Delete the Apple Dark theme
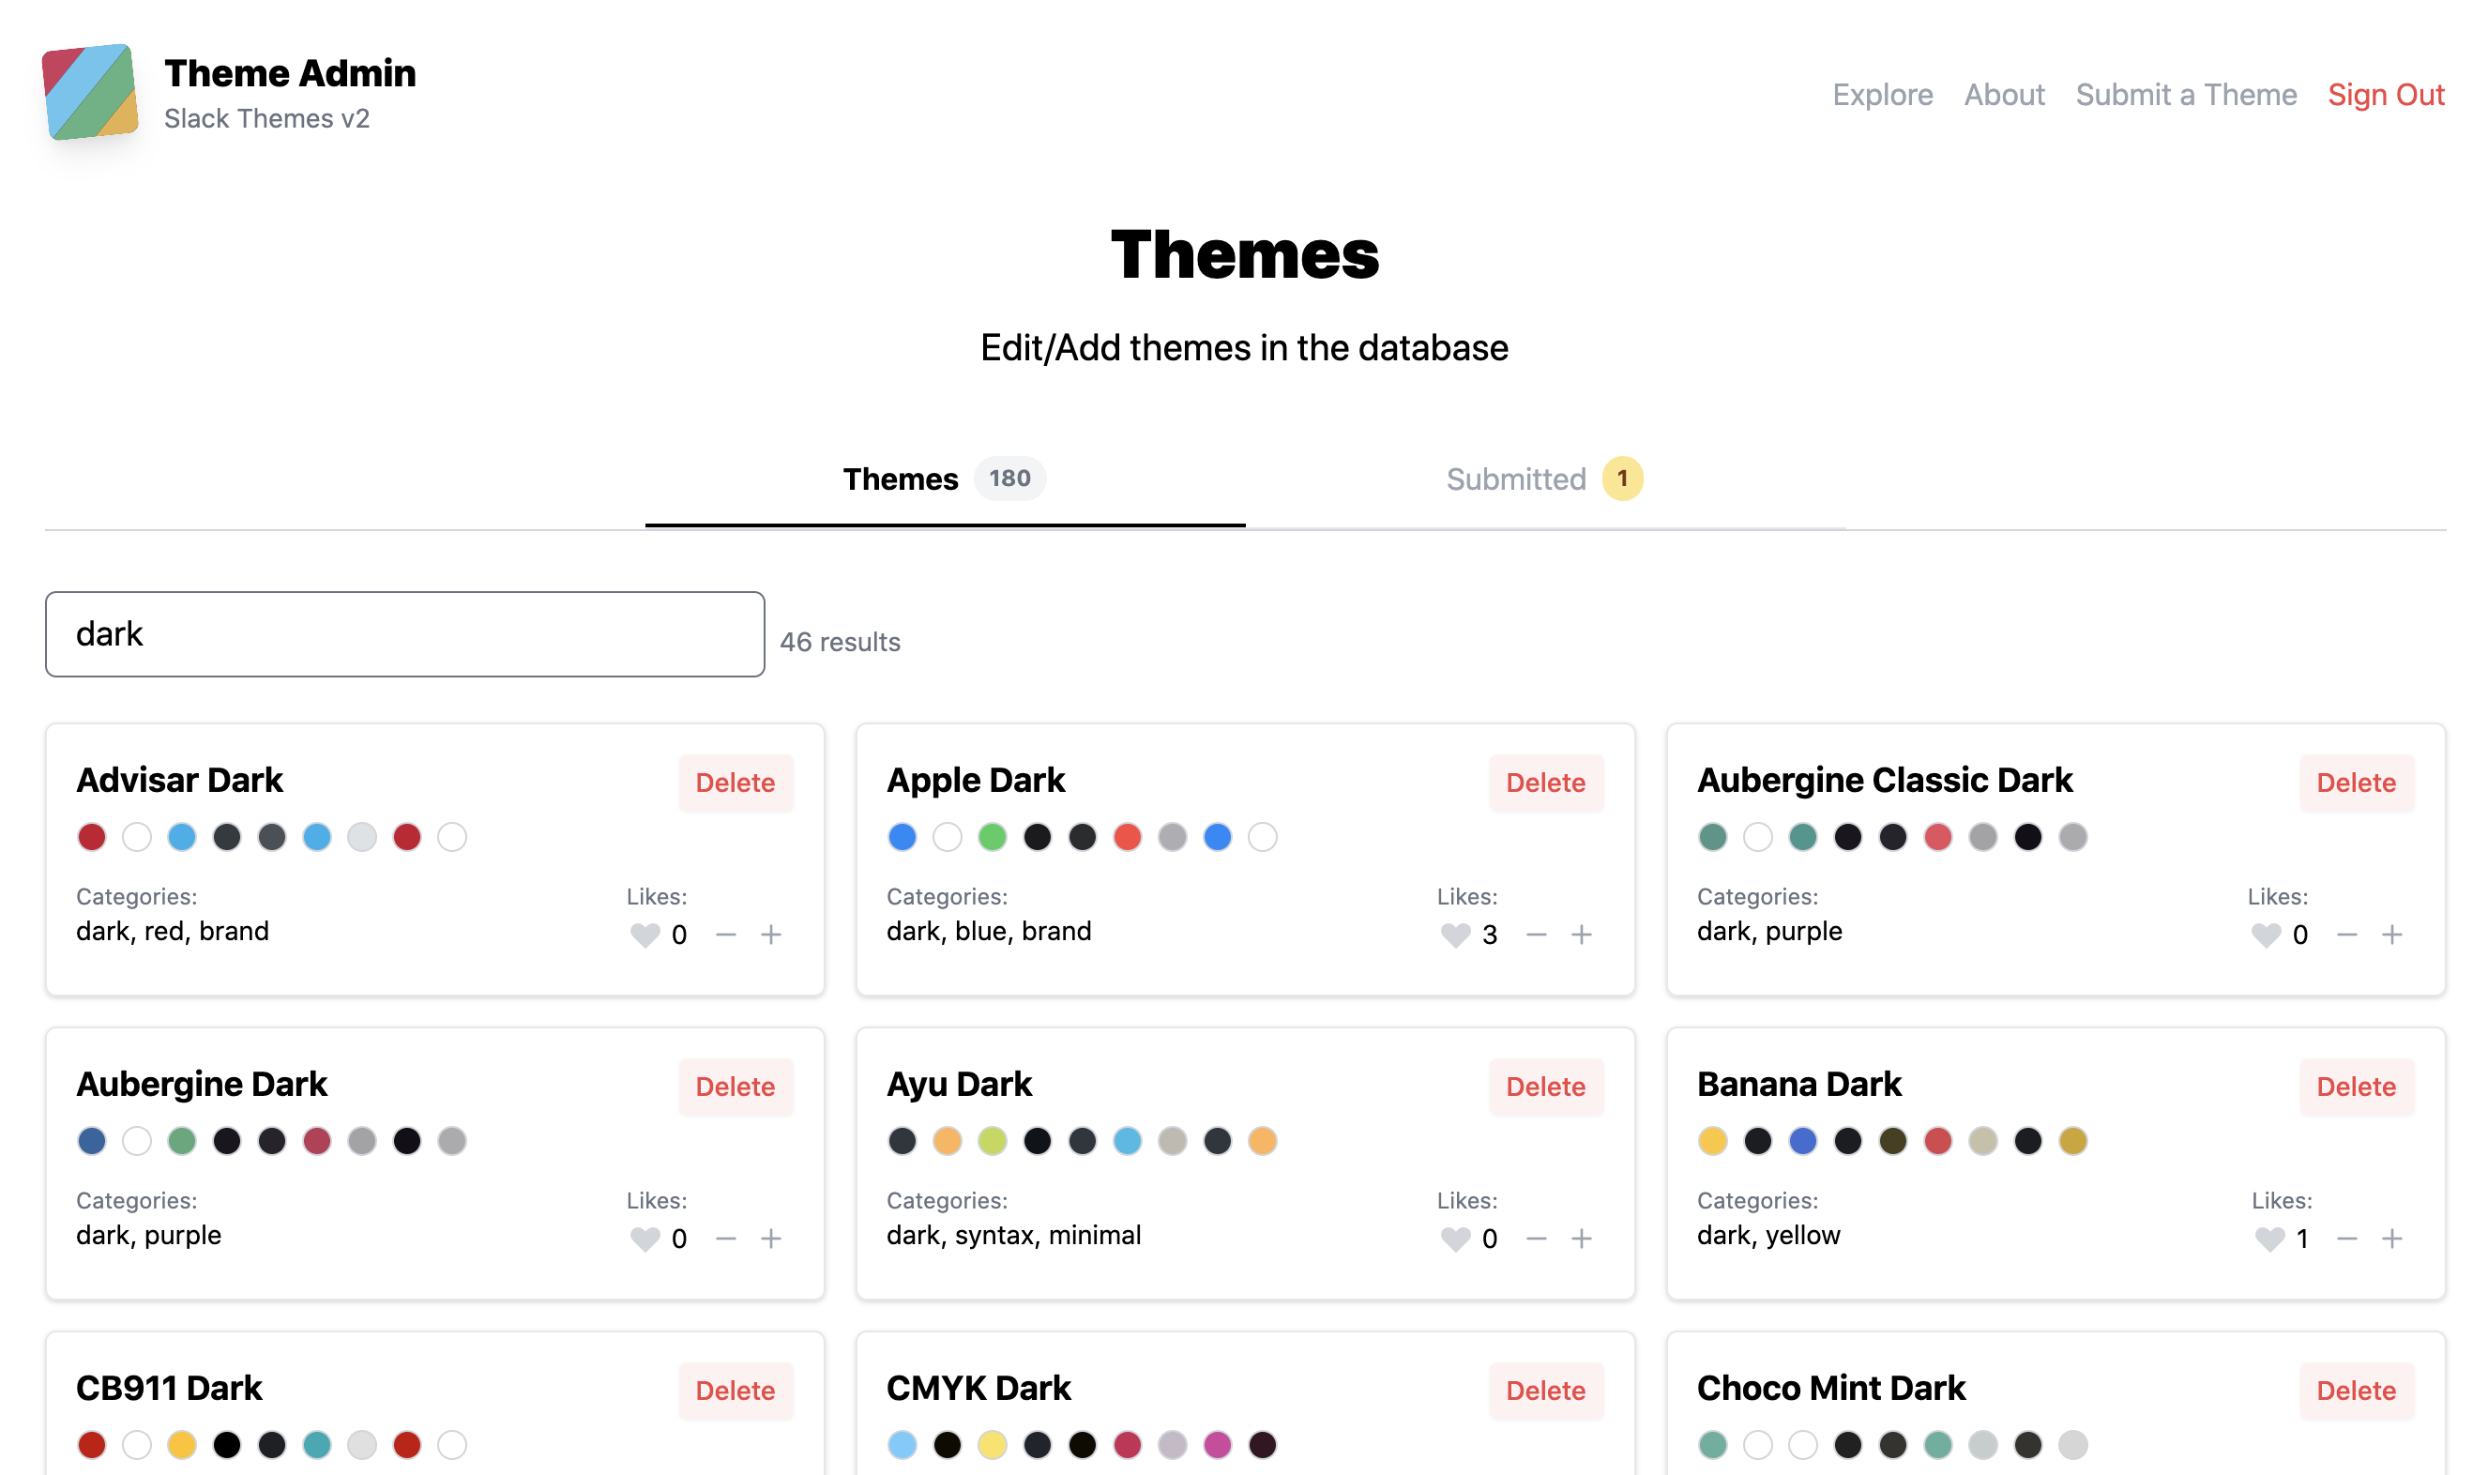This screenshot has width=2488, height=1475. point(1543,780)
